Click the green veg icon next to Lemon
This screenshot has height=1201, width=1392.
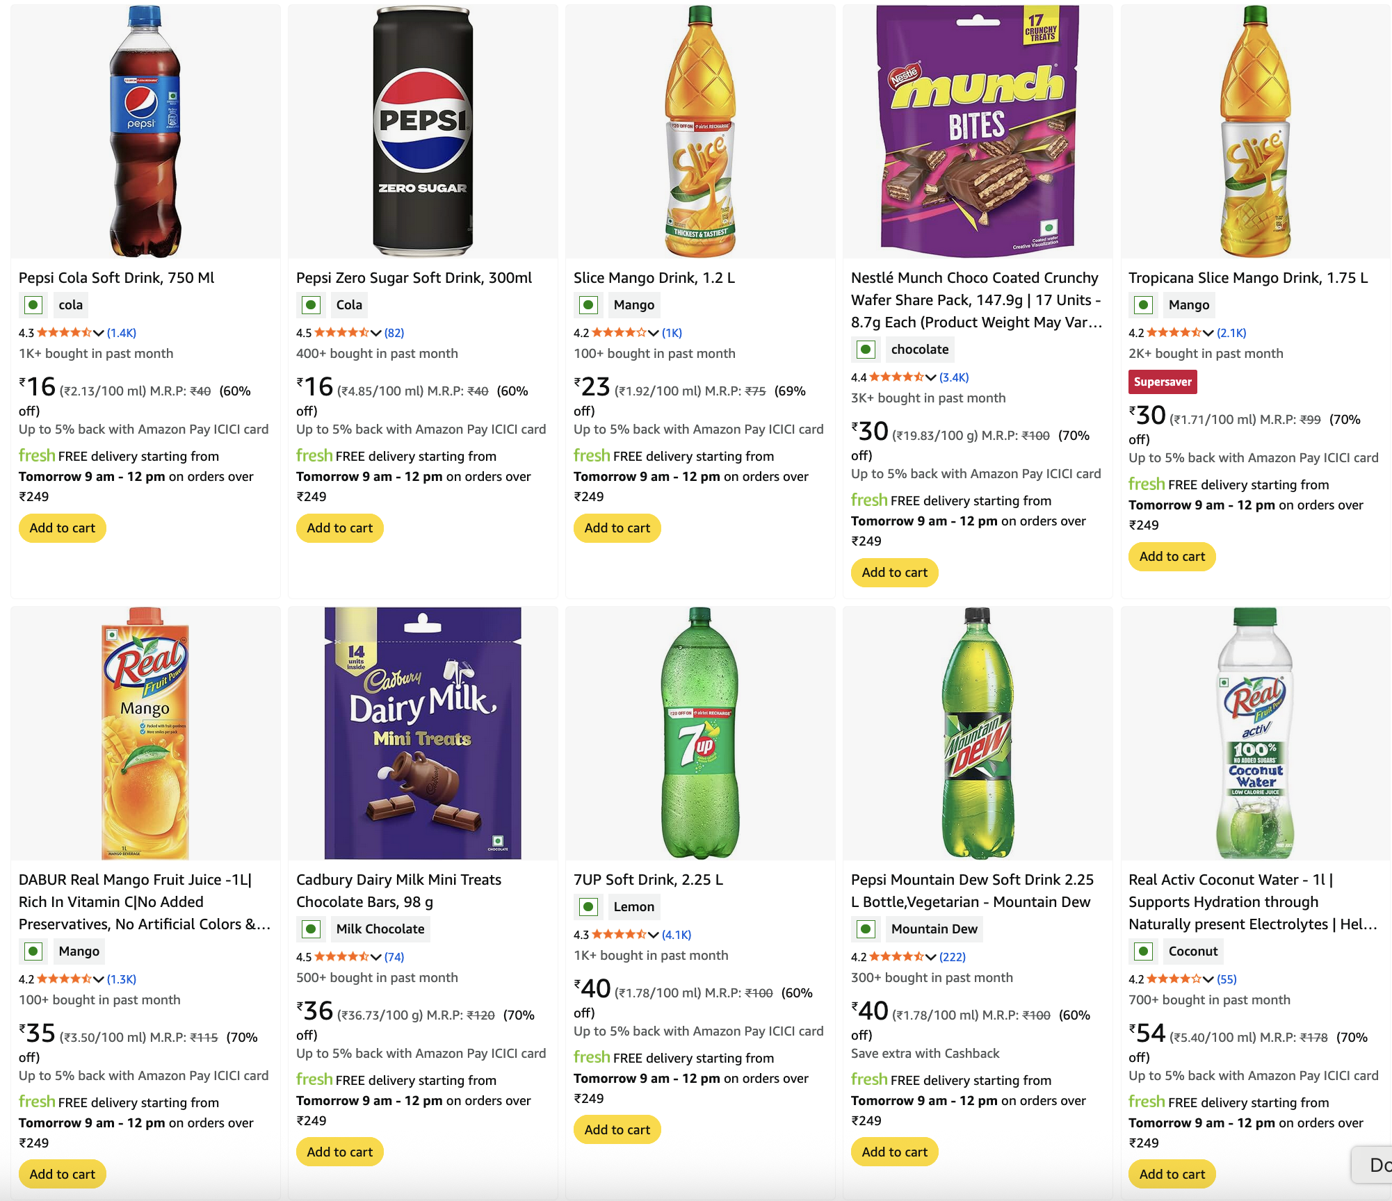pos(588,907)
